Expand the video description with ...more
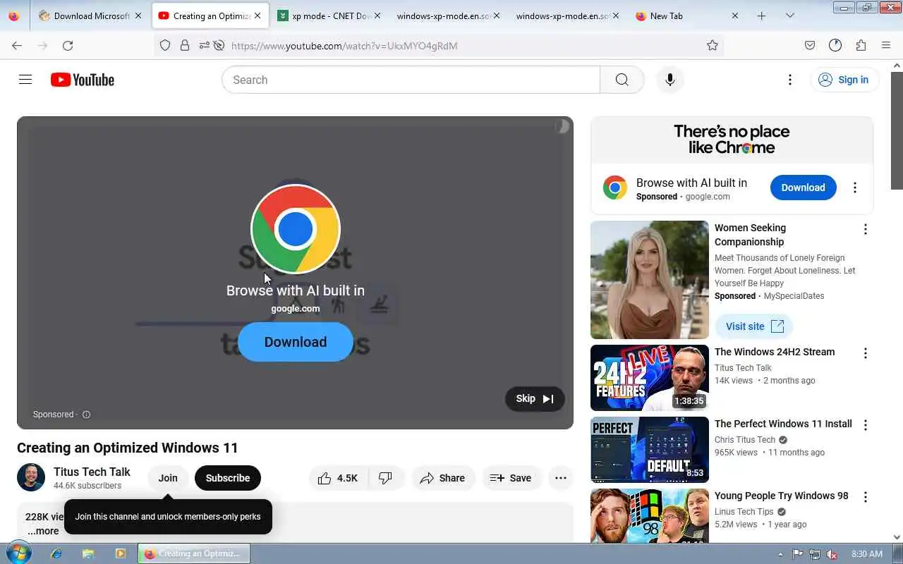 pos(43,531)
